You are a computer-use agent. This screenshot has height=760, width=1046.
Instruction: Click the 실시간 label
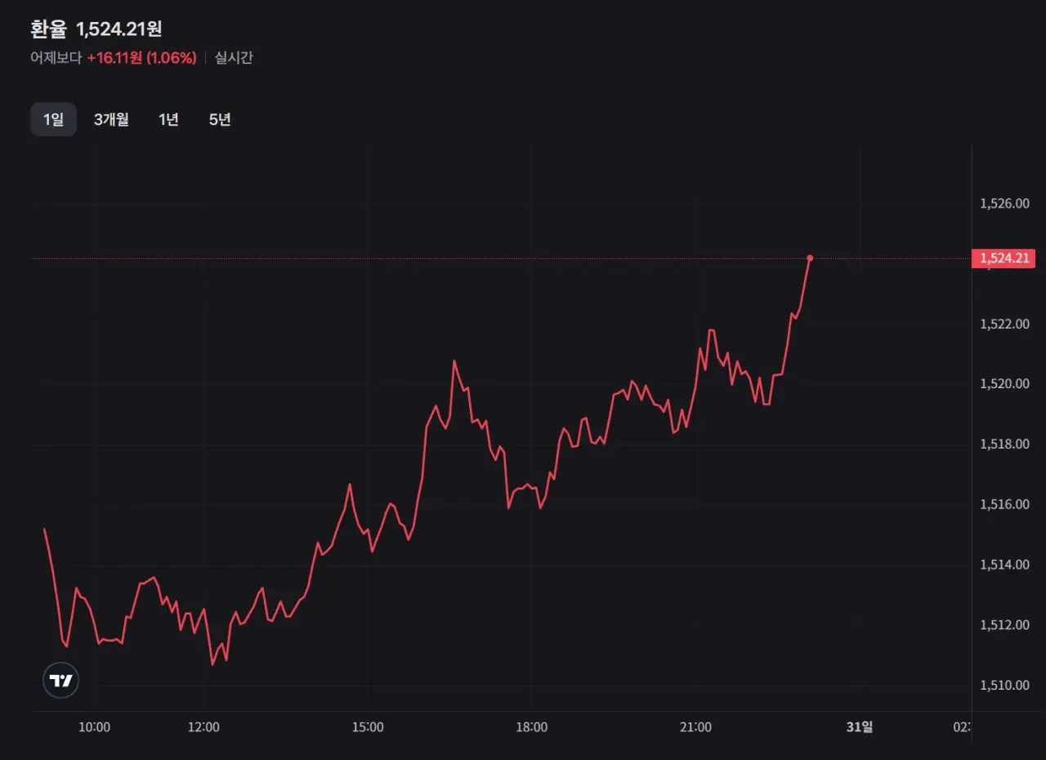[x=234, y=58]
